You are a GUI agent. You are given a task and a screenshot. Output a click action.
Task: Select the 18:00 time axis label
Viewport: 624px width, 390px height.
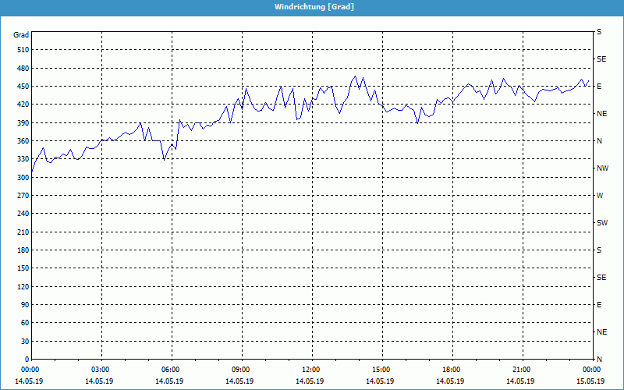pyautogui.click(x=452, y=370)
